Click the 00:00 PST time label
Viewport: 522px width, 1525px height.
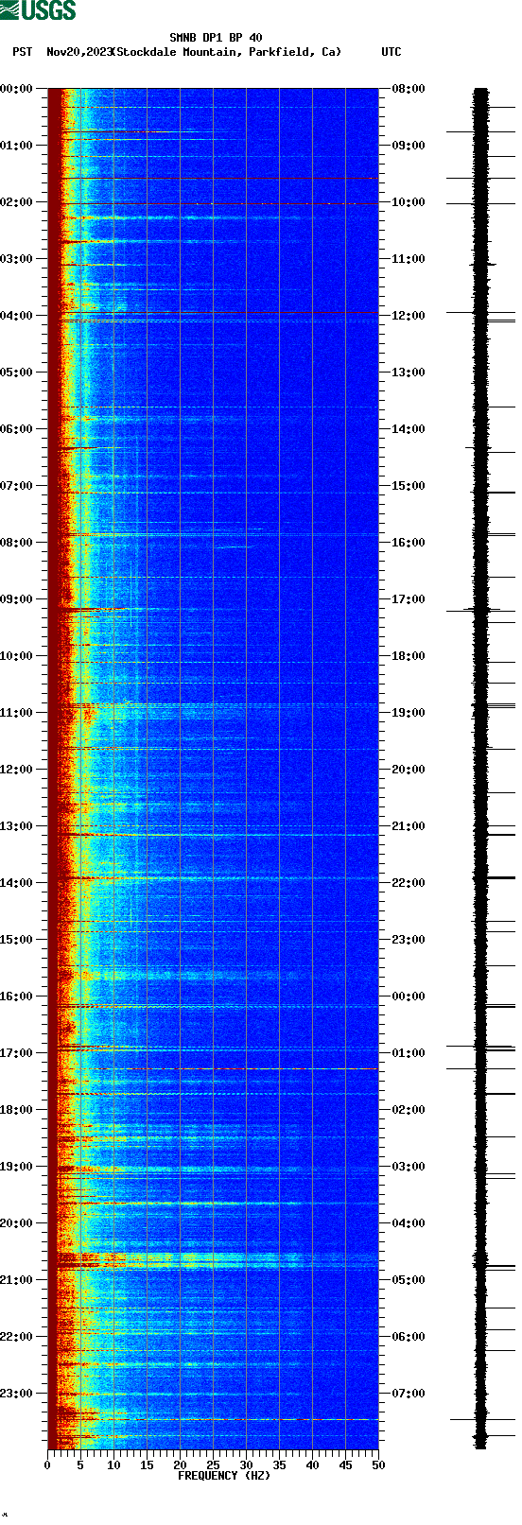(16, 89)
